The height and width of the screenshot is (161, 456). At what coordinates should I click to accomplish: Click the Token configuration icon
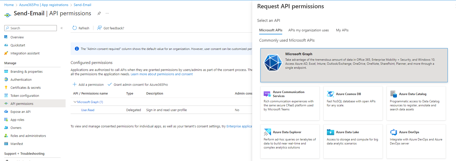6,96
